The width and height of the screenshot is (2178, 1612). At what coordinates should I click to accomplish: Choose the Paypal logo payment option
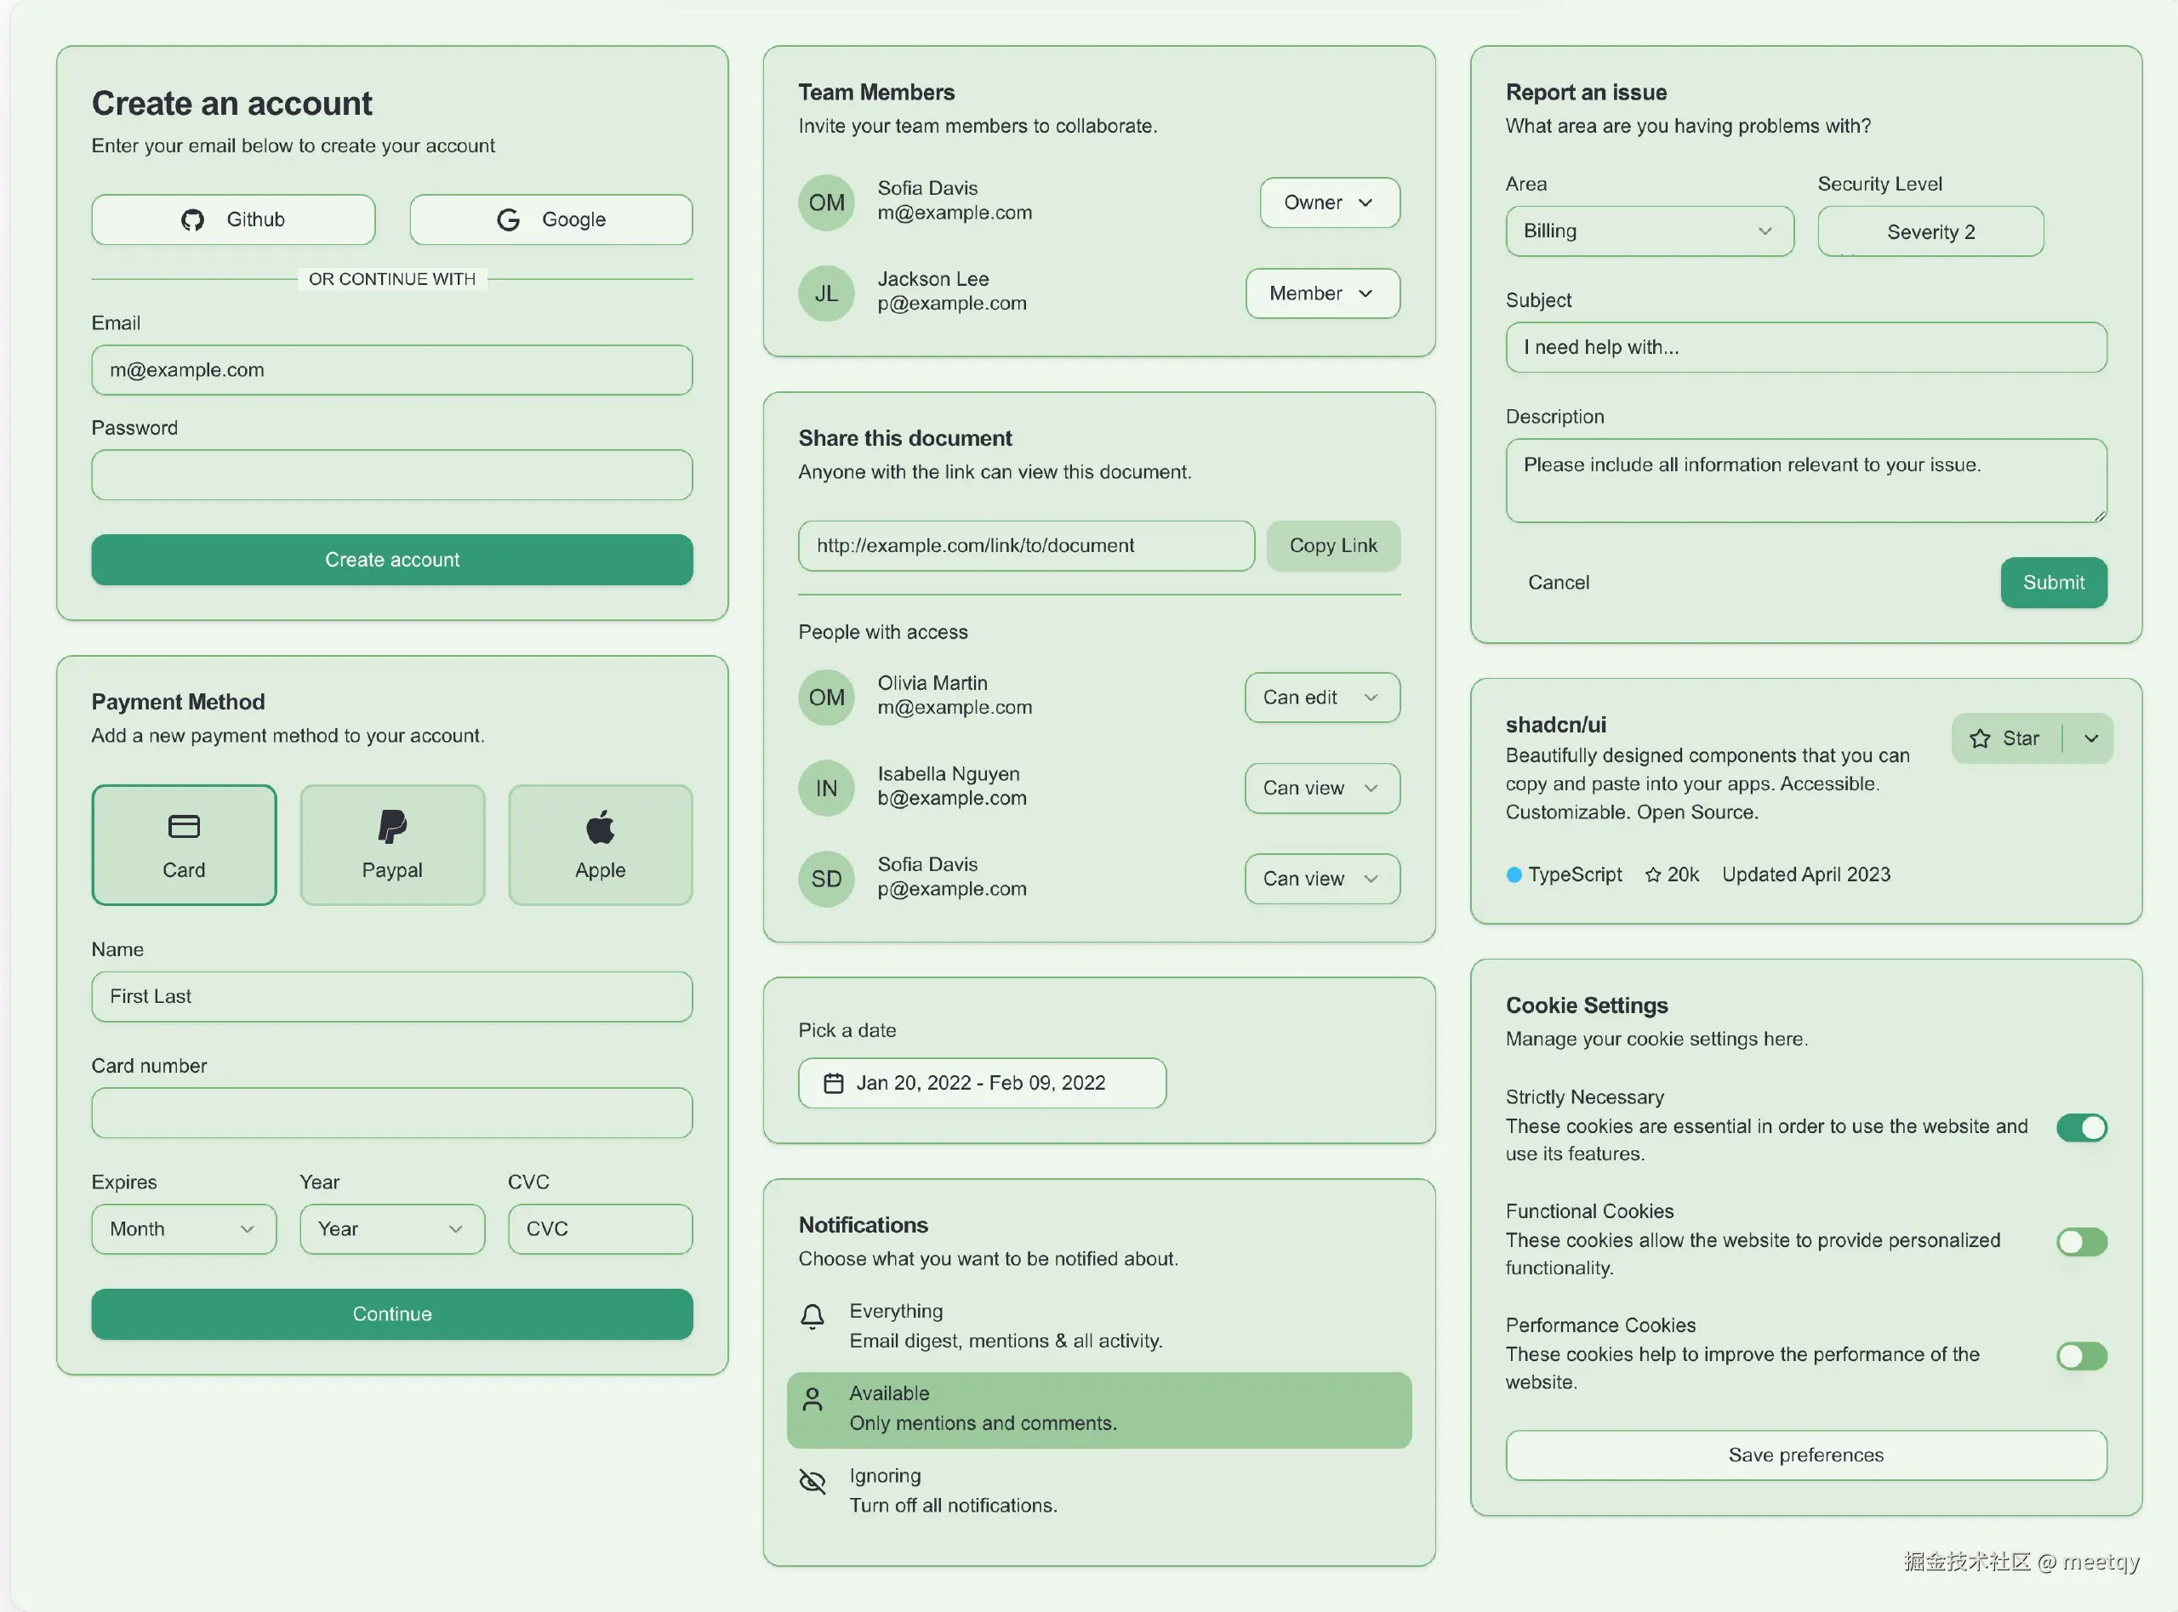[391, 827]
